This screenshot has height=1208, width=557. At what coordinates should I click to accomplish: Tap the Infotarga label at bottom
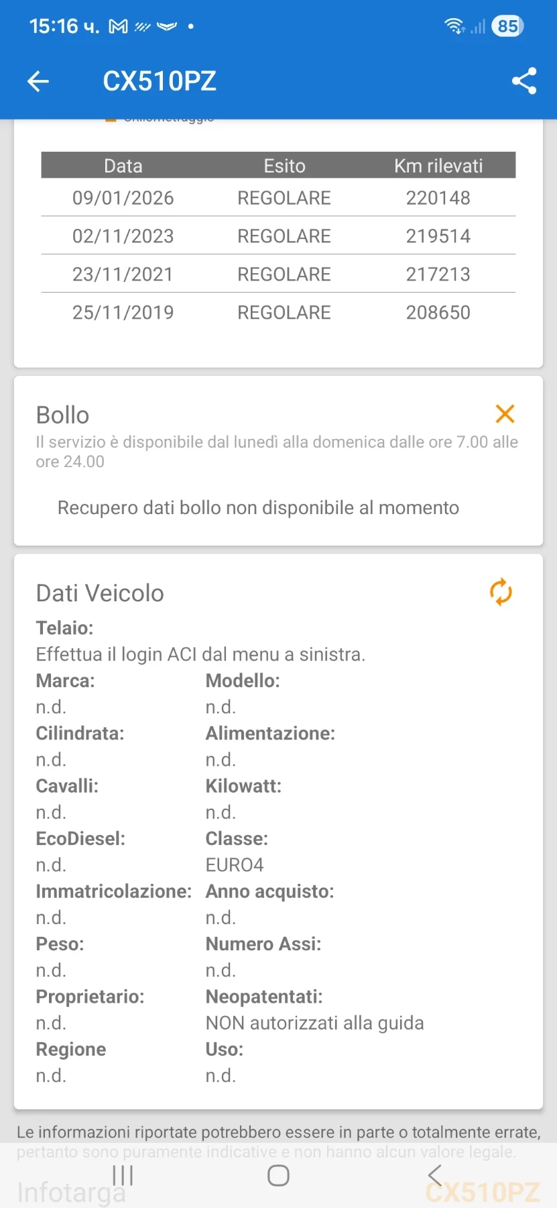coord(71,1193)
